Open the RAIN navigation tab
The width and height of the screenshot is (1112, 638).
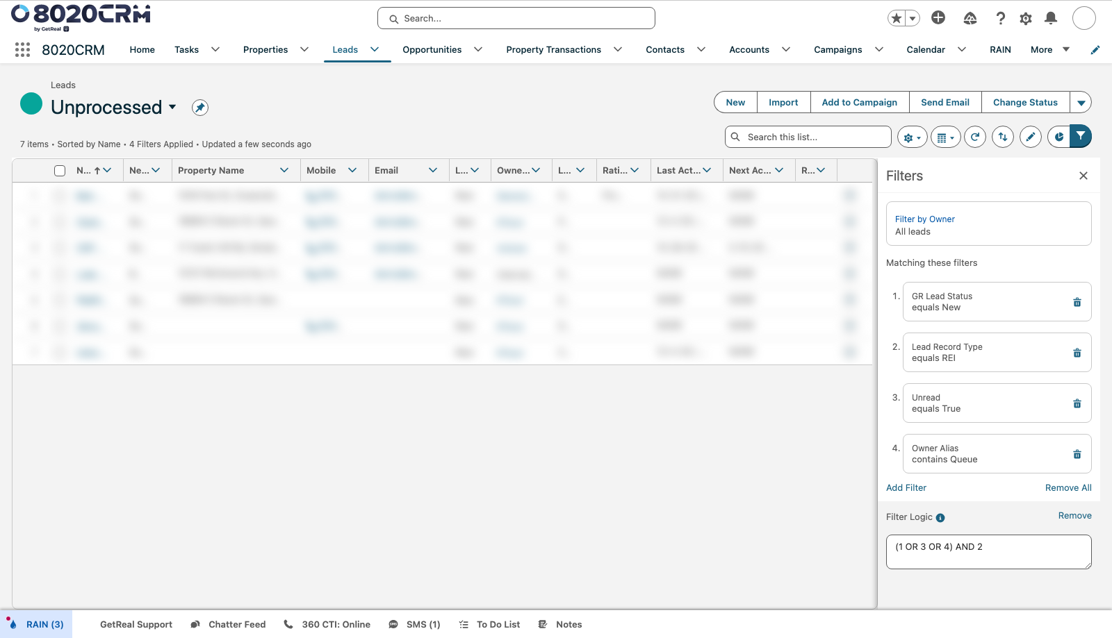click(x=1000, y=49)
